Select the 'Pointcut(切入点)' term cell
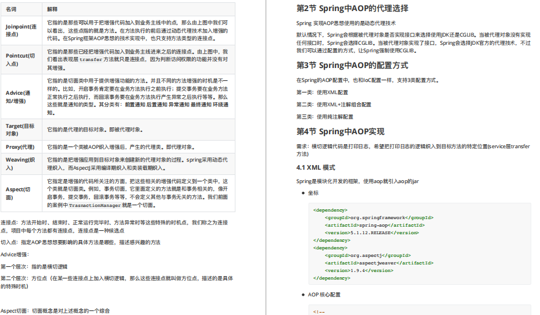This screenshot has width=540, height=315. (22, 59)
